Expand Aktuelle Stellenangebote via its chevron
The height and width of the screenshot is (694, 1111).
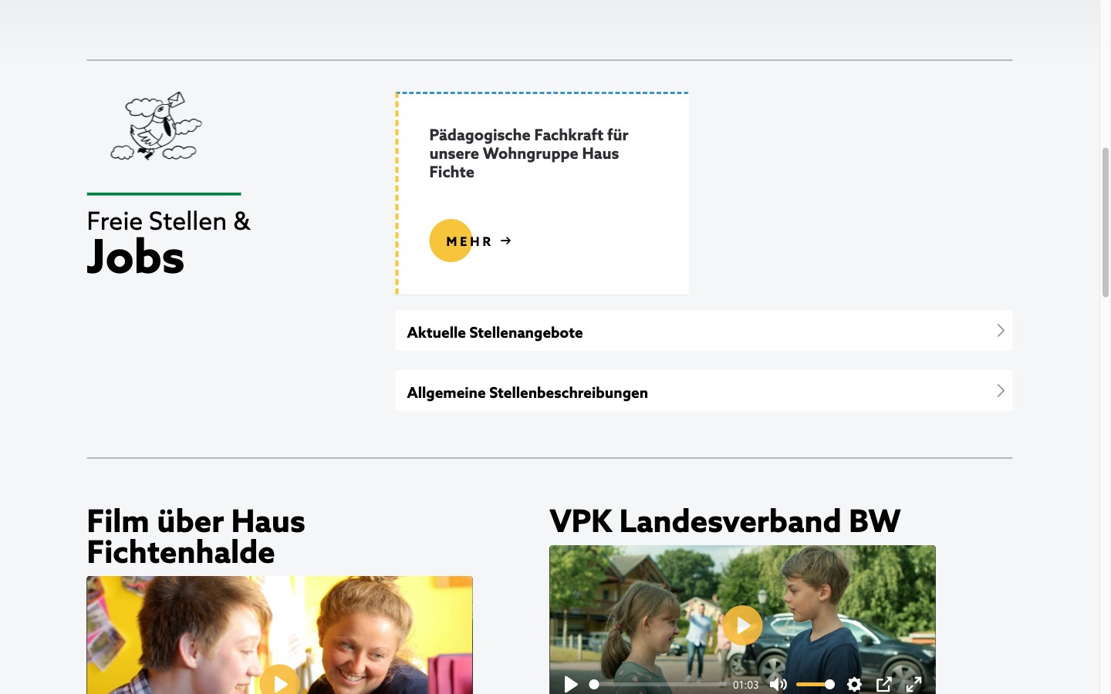click(x=1000, y=330)
